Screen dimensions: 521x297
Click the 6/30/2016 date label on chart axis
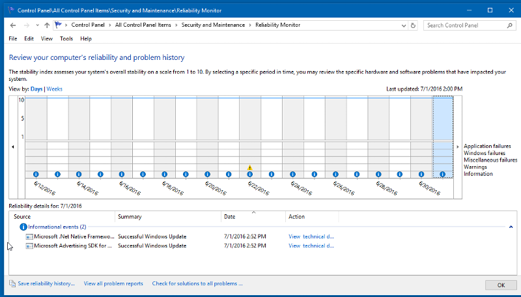pos(429,188)
